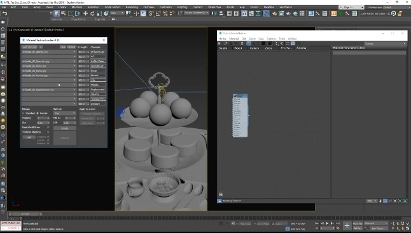Screen dimensions: 411x233
Task: Enable the Triplanar Mapping checkbox
Action: click(48, 132)
